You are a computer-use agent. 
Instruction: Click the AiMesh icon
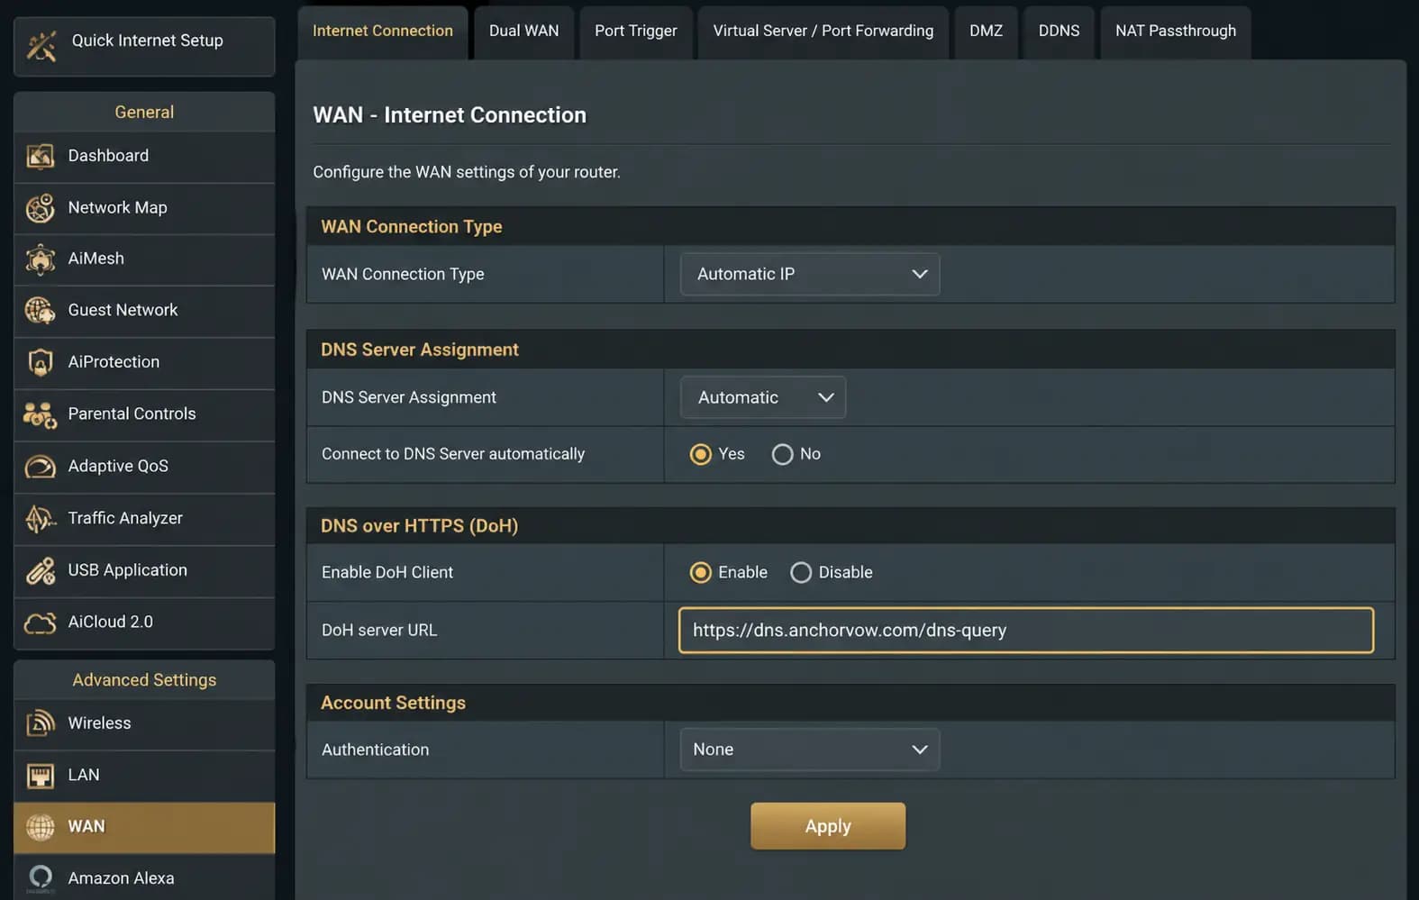click(40, 259)
